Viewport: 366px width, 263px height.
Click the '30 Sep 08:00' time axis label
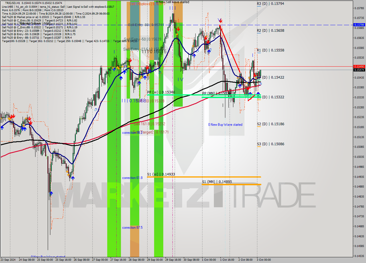click(192, 260)
